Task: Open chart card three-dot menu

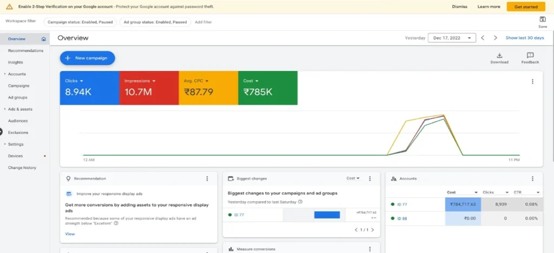Action: coord(532,81)
